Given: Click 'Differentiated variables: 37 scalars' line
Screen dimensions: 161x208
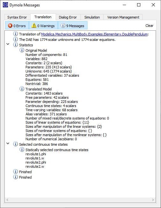Looking at the screenshot, I should coord(52,75).
